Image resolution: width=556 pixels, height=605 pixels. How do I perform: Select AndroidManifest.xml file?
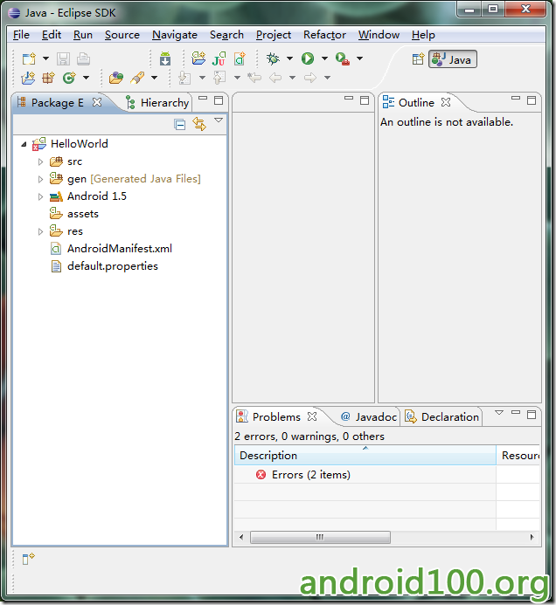click(112, 249)
